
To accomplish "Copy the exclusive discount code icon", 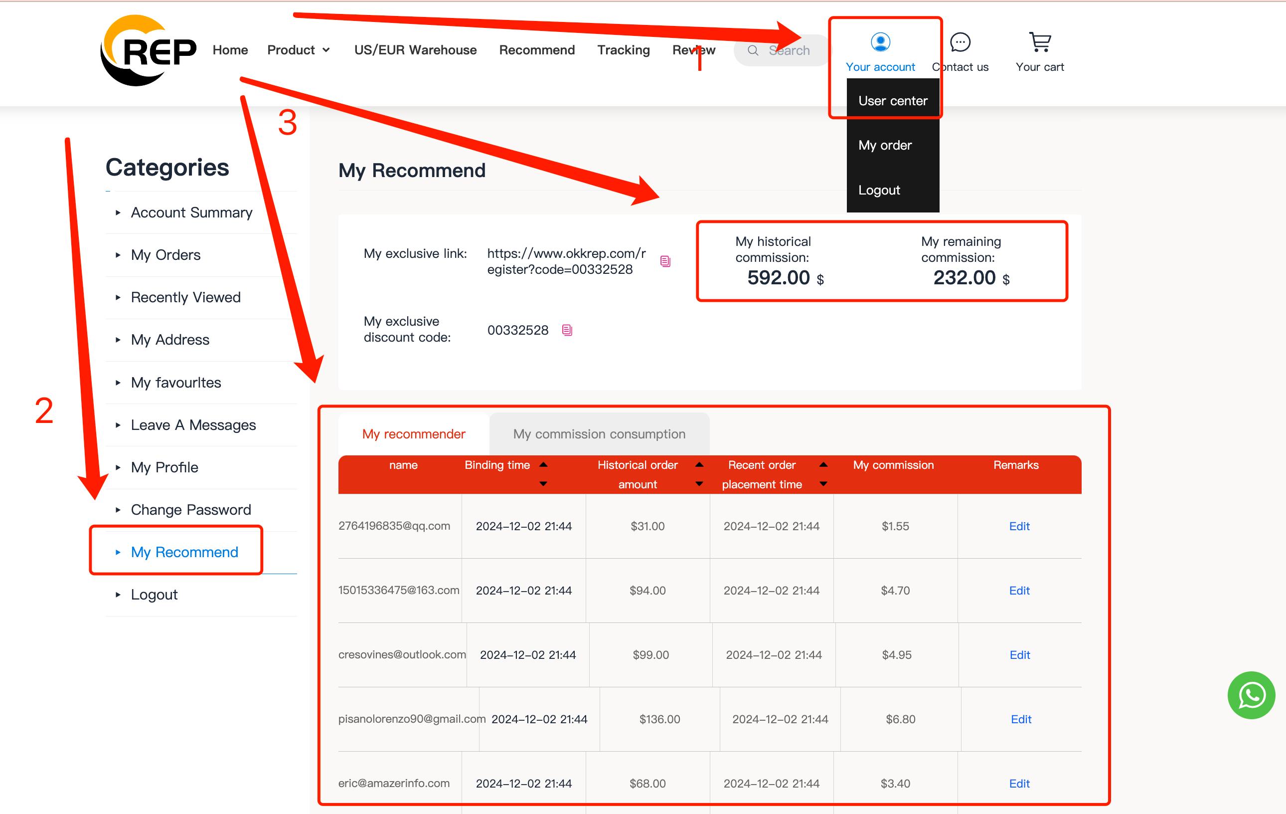I will point(567,330).
